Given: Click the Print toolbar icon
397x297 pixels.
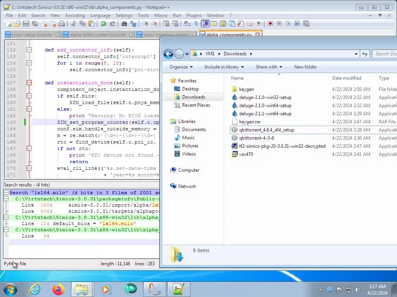Looking at the screenshot, I should (x=62, y=24).
